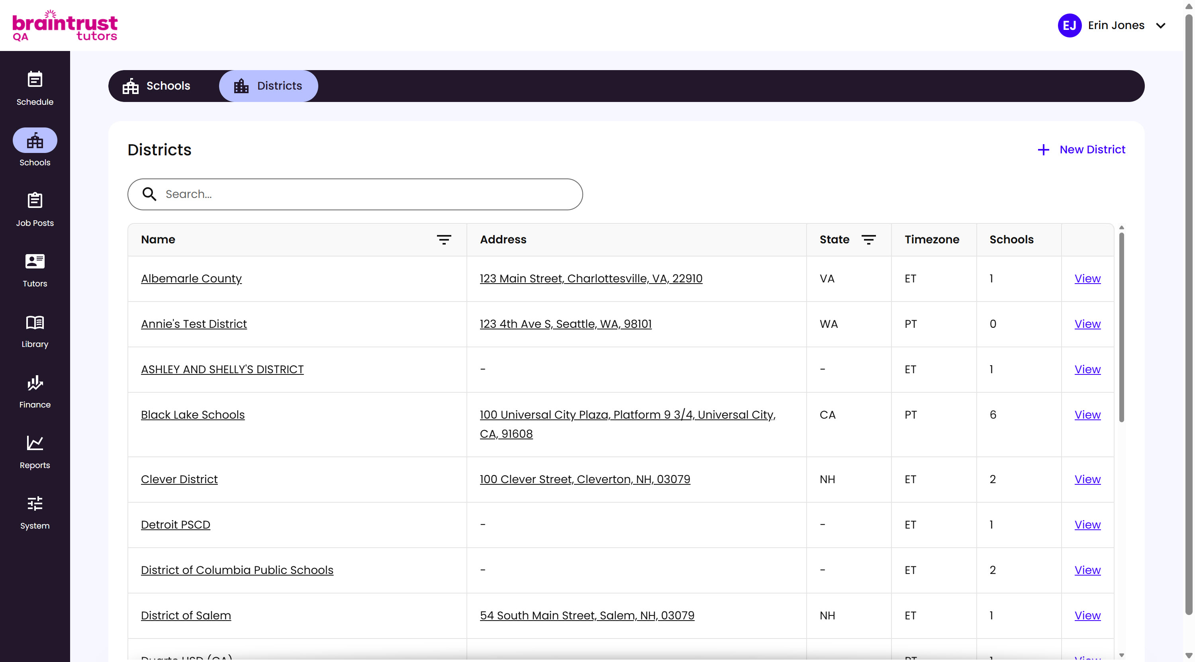
Task: Open the Finance chart icon
Action: [x=35, y=383]
